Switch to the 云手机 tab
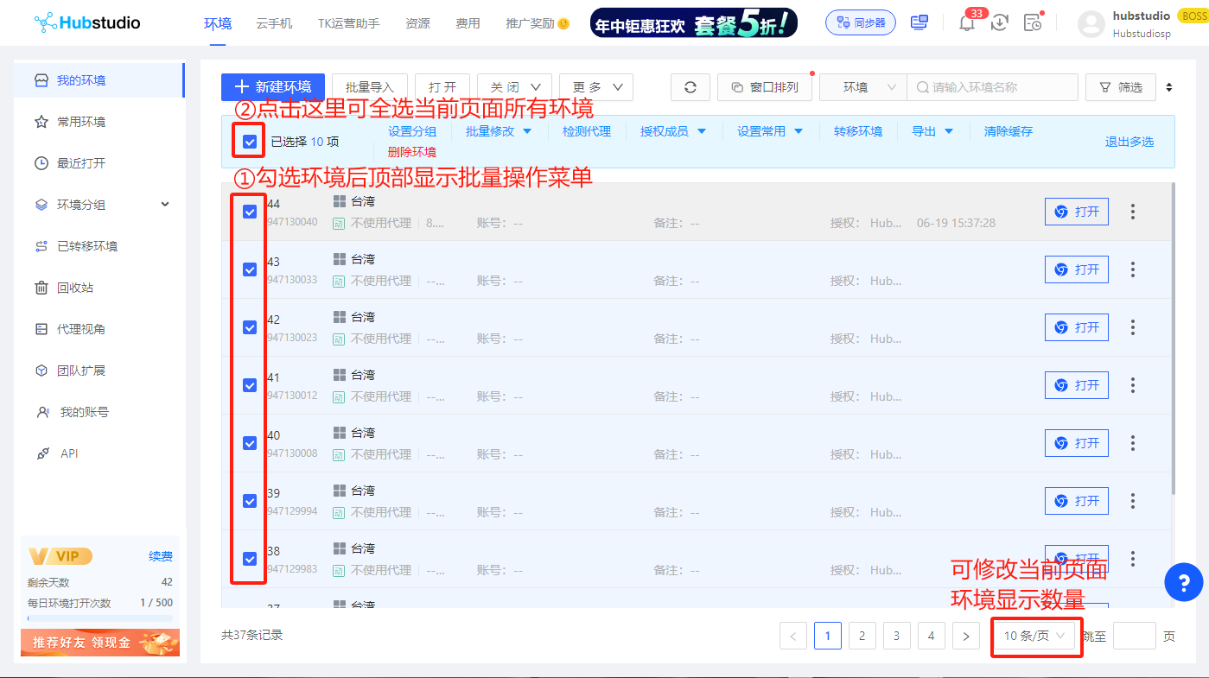The width and height of the screenshot is (1209, 678). click(275, 23)
